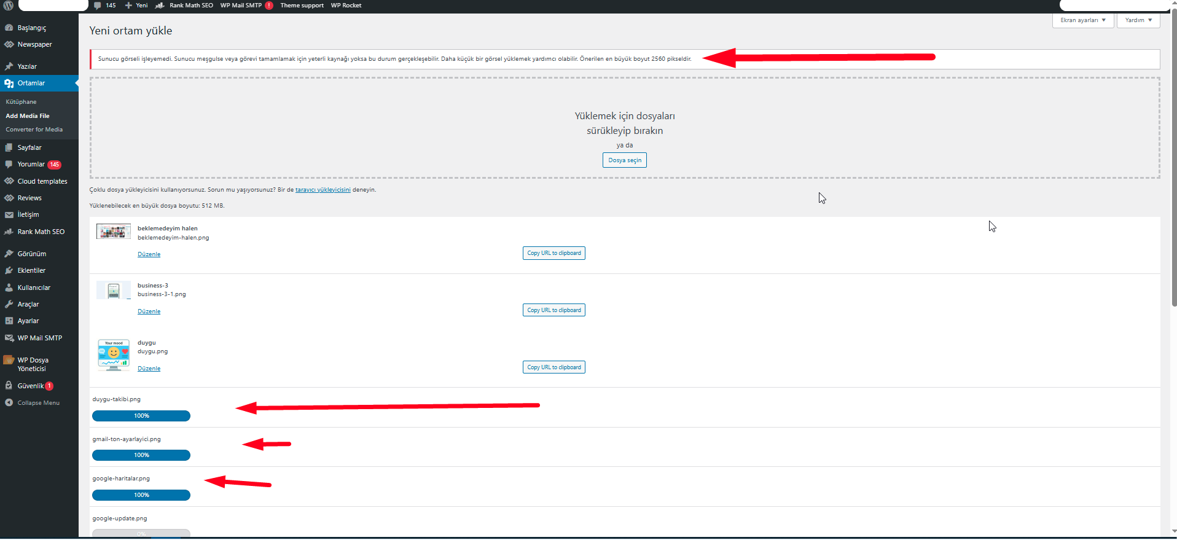Open Theme support in the admin bar
The width and height of the screenshot is (1177, 540).
click(x=302, y=6)
